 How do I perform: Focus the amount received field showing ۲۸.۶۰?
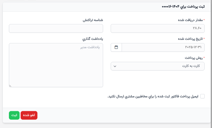pyautogui.click(x=158, y=28)
